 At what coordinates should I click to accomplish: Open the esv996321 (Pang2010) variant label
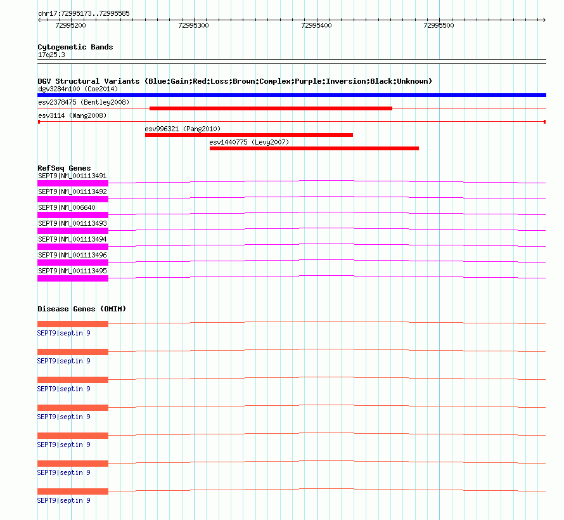(183, 129)
